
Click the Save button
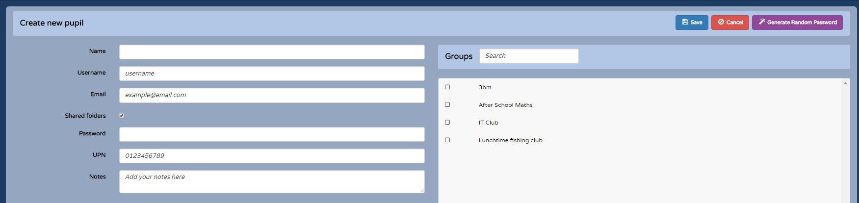pos(692,23)
